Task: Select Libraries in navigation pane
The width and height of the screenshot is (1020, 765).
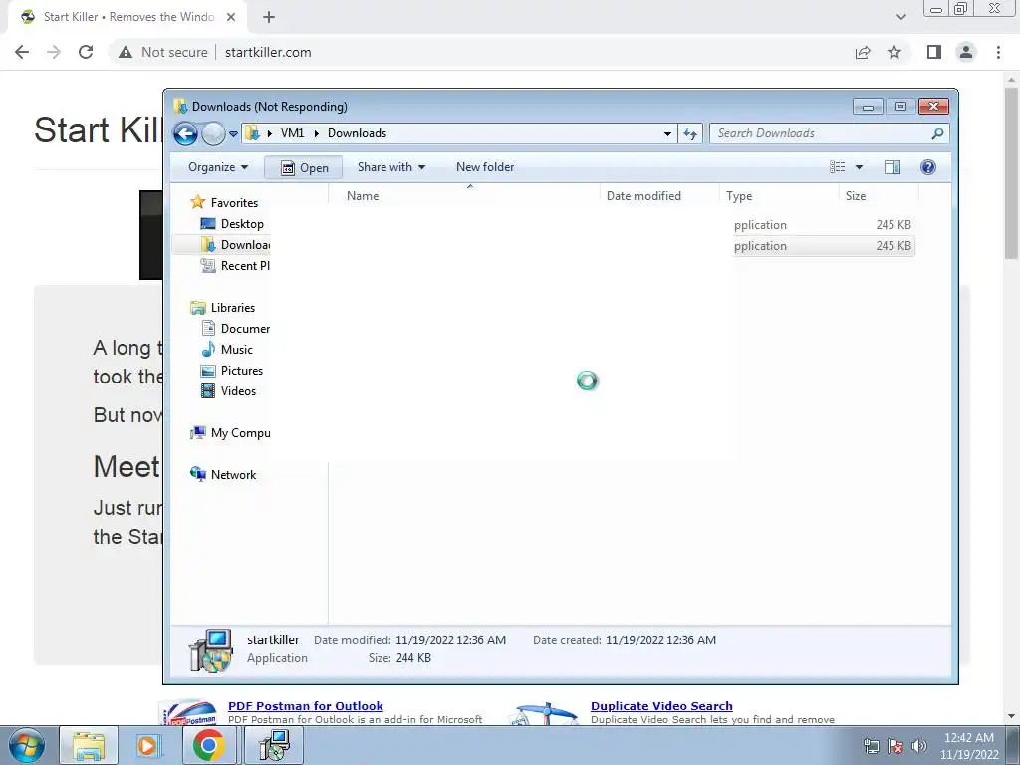Action: click(x=222, y=308)
